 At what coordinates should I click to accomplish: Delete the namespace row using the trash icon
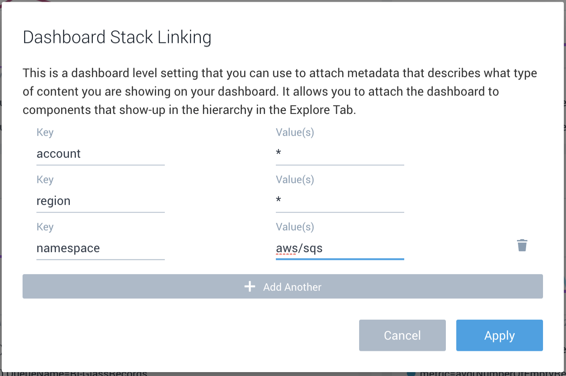point(522,245)
